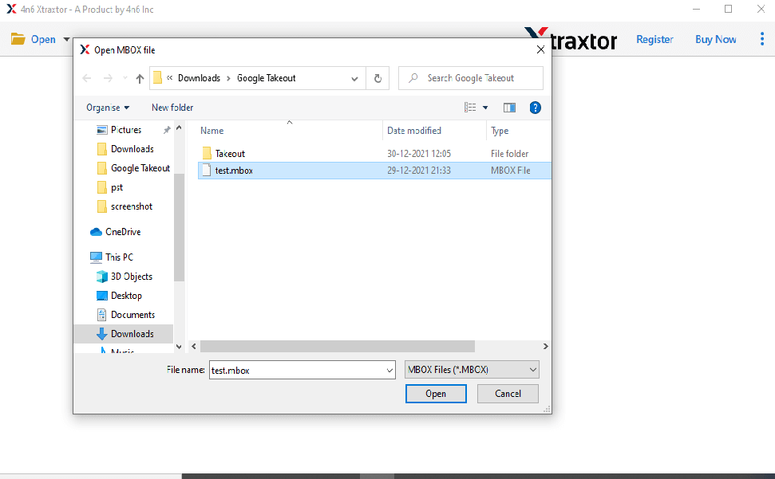This screenshot has width=775, height=479.
Task: Click the Google Takeout breadcrumb in address bar
Action: point(267,78)
